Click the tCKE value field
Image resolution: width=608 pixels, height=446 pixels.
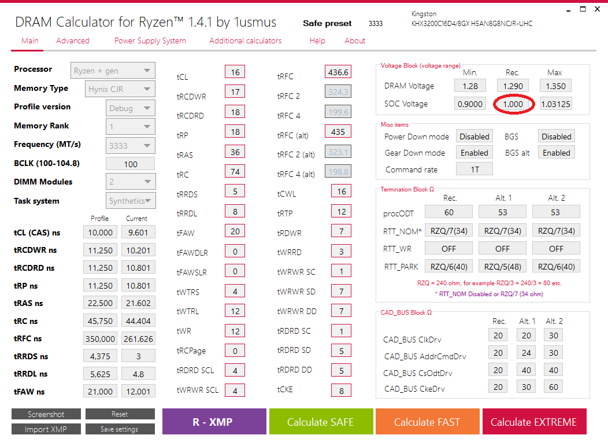(341, 390)
